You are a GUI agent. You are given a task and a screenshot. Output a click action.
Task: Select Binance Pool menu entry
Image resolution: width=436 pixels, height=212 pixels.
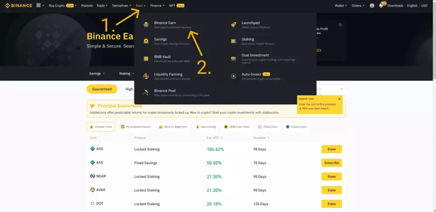pos(165,91)
